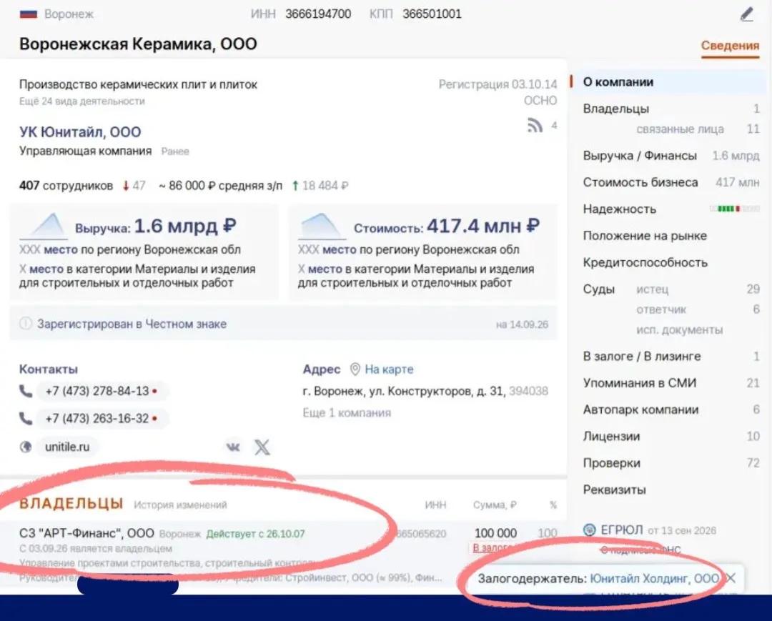772x621 pixels.
Task: Open Кредитоспособность section
Action: [x=645, y=262]
